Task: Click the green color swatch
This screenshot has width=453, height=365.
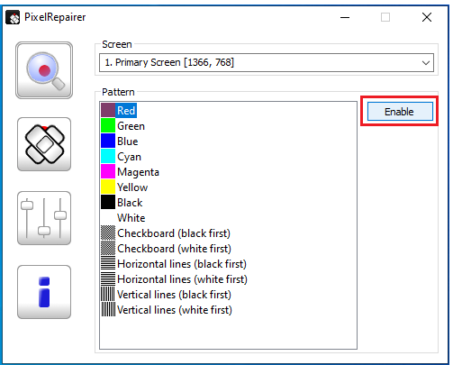Action: click(x=108, y=125)
